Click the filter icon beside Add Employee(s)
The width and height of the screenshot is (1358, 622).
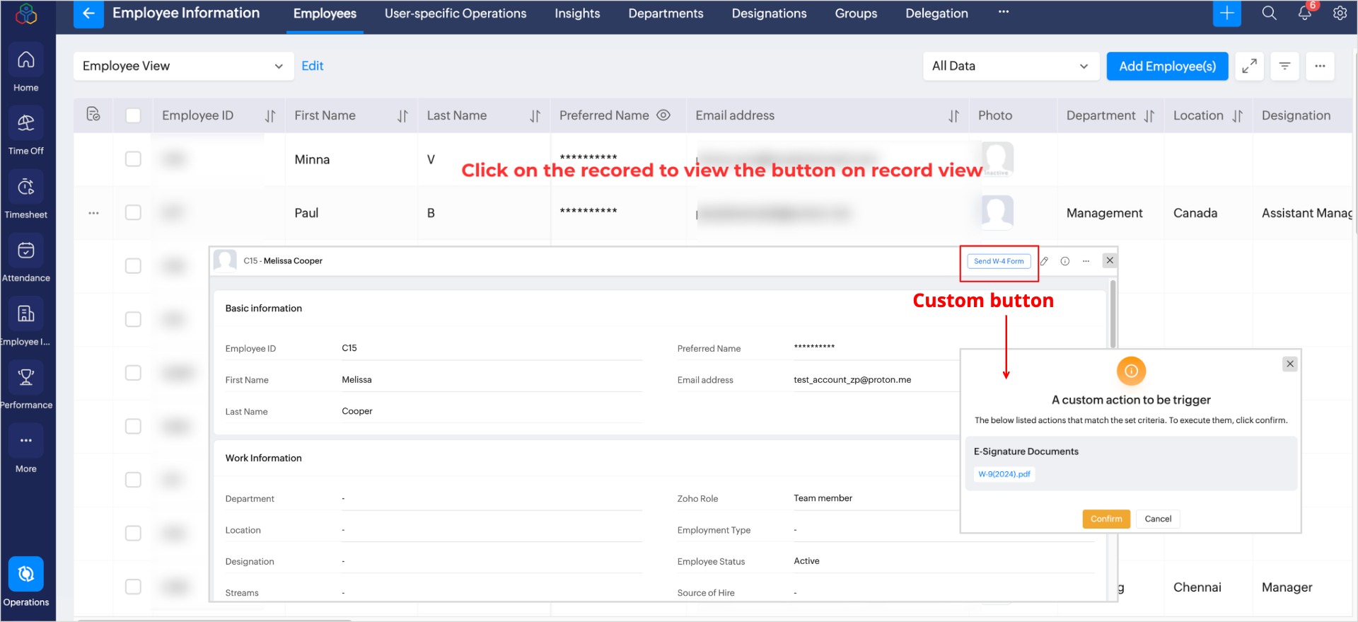click(1284, 66)
